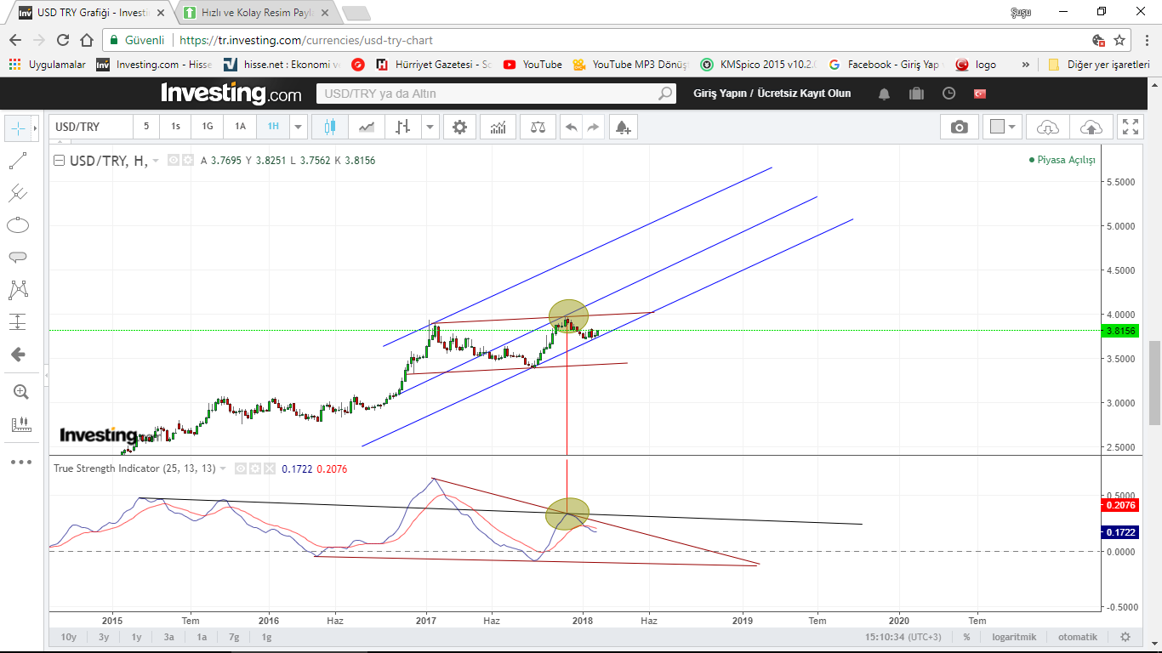Select the 1G daily interval
The width and height of the screenshot is (1162, 653).
tap(208, 127)
